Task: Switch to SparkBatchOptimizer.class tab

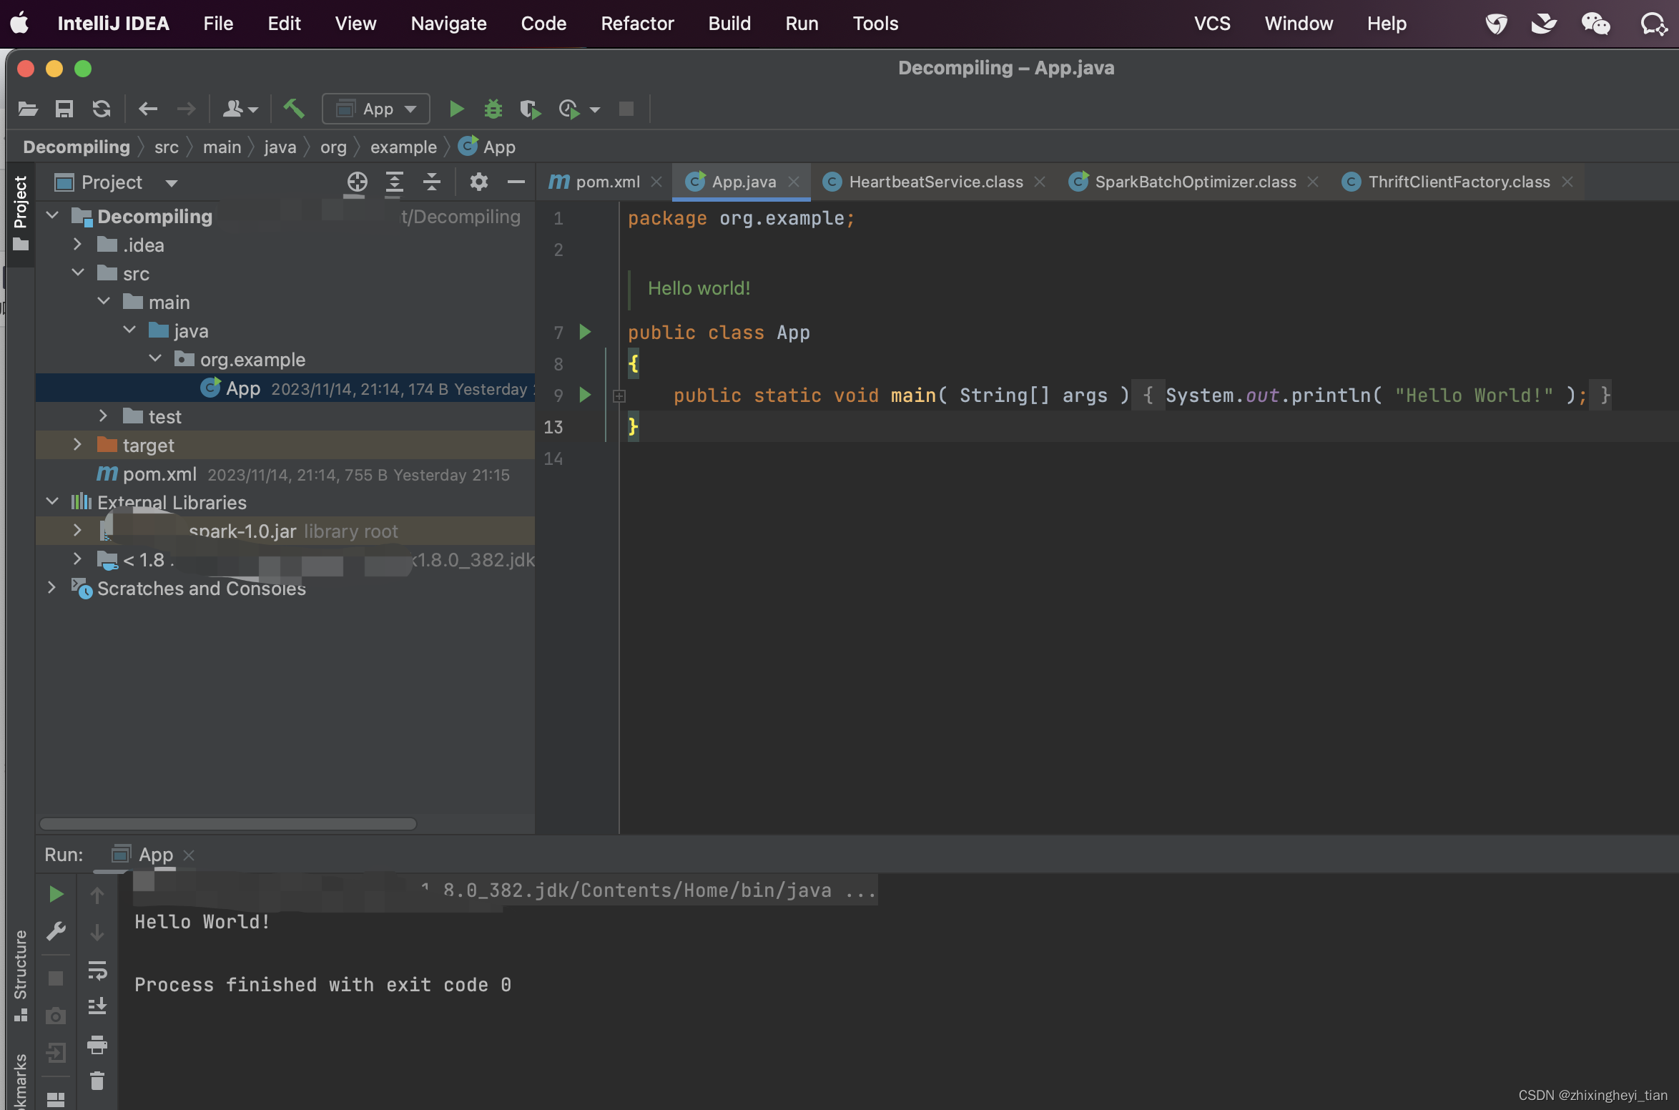Action: coord(1196,182)
